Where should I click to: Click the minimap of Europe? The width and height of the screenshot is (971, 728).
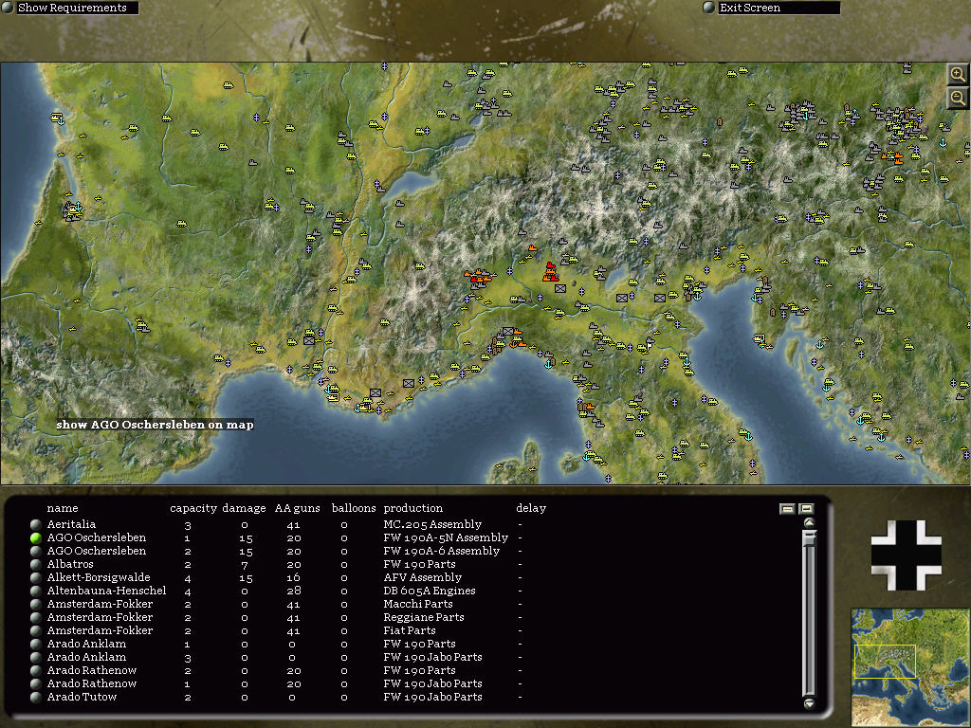click(x=910, y=666)
